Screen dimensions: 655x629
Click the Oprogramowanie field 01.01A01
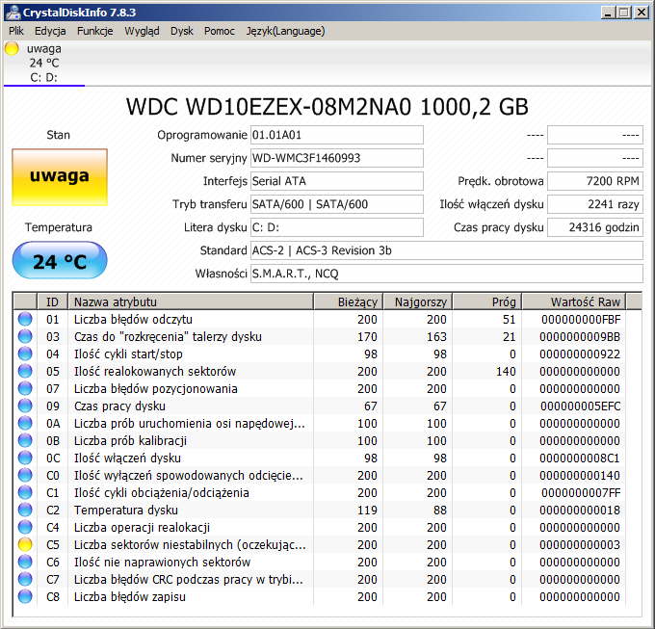(x=337, y=135)
